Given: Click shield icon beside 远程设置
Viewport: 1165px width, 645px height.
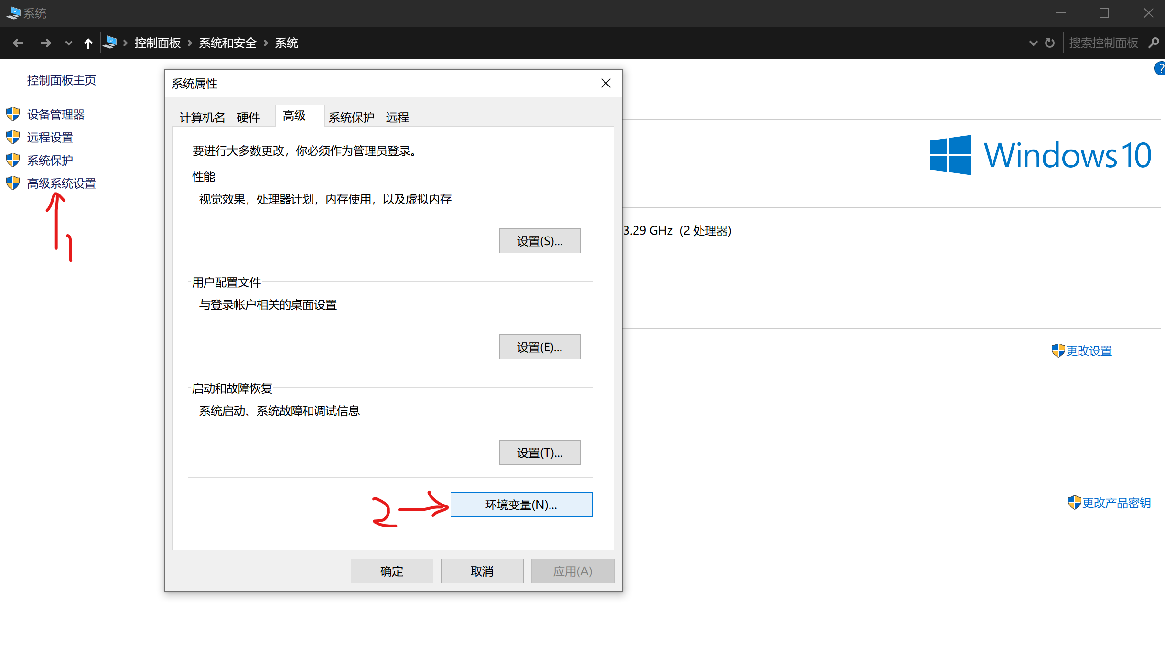Looking at the screenshot, I should tap(13, 137).
